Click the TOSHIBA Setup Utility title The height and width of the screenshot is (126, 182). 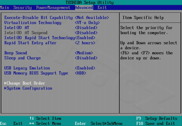90,2
